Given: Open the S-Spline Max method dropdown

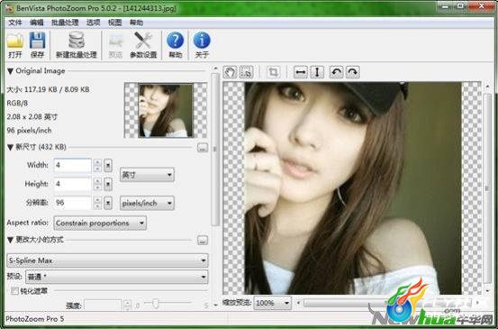Looking at the screenshot, I should pos(107,260).
